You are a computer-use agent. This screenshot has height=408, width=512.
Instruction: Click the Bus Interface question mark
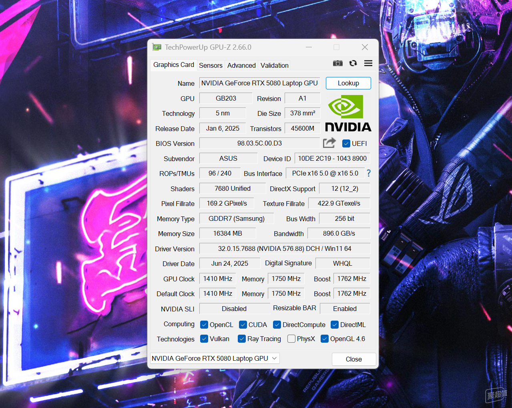pos(369,173)
